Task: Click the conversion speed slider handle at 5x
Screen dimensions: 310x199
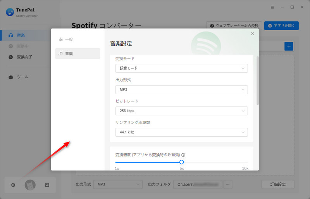Action: [181, 162]
